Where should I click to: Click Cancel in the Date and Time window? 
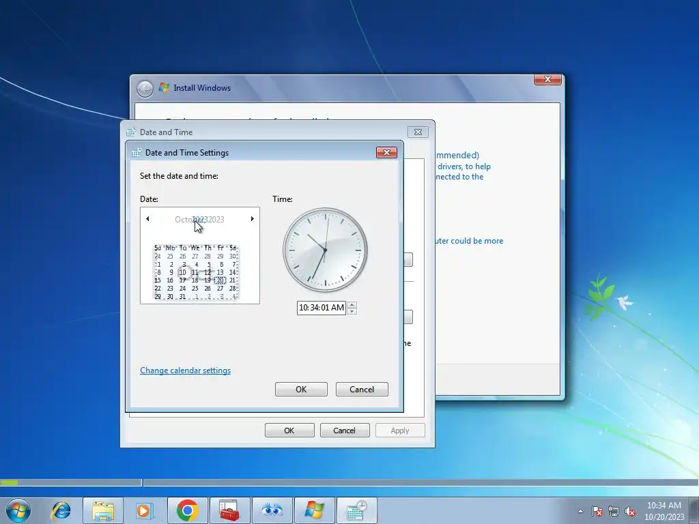(x=345, y=431)
